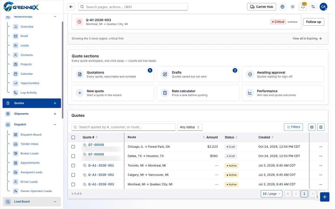Open Dispatch Board in sidebar

pos(31,135)
